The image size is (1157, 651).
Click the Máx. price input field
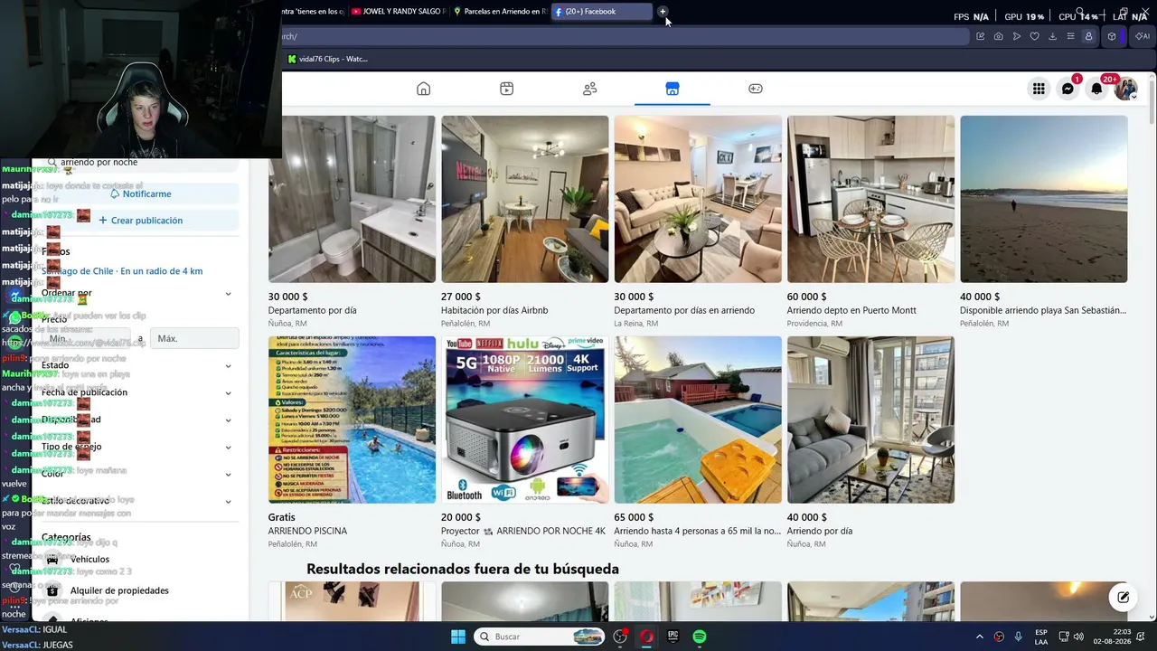click(194, 338)
